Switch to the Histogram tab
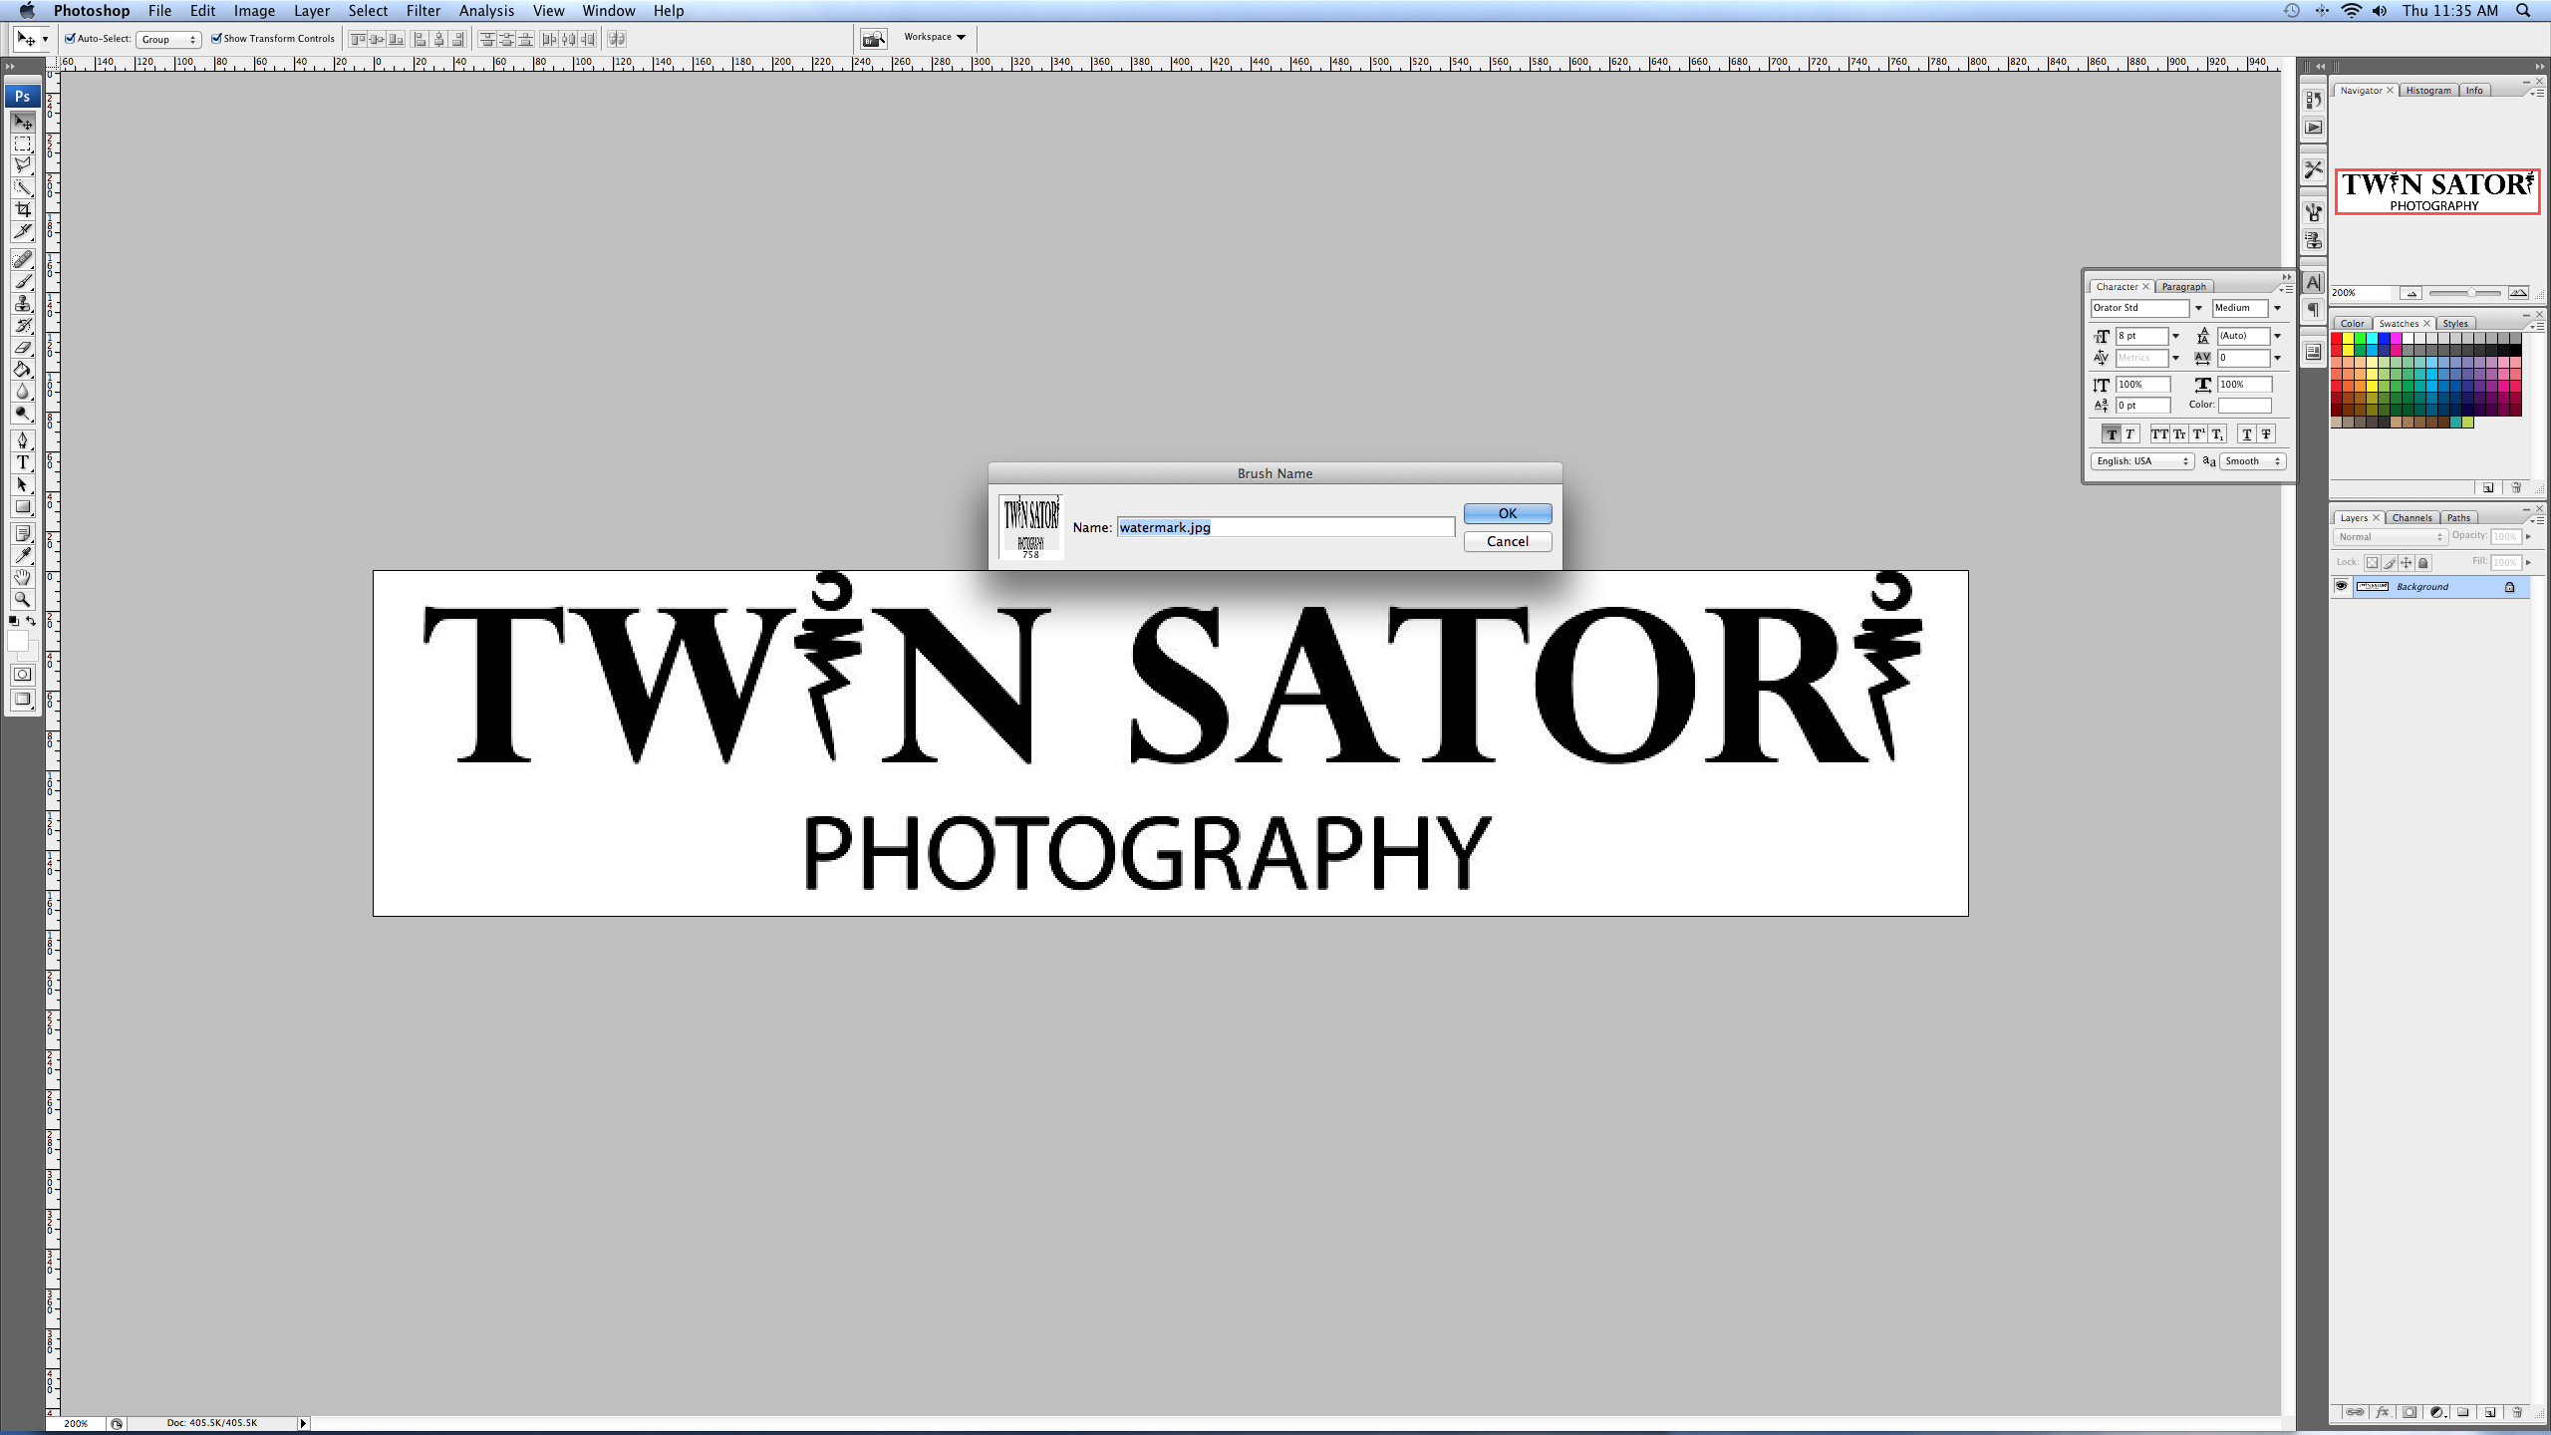The image size is (2551, 1435). click(2427, 91)
